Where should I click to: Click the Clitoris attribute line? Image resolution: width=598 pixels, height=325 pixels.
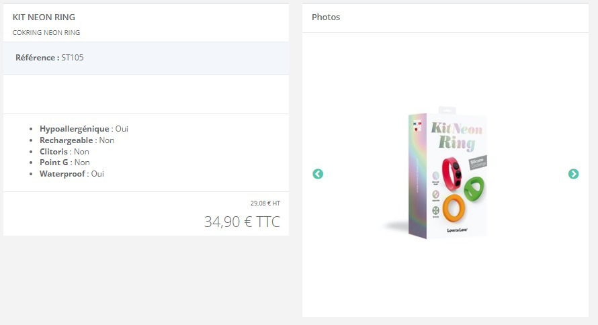coord(65,152)
